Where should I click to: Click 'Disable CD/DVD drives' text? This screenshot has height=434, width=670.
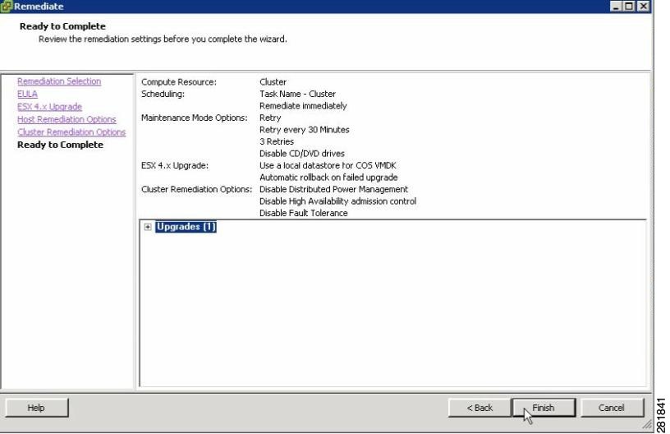pyautogui.click(x=301, y=154)
